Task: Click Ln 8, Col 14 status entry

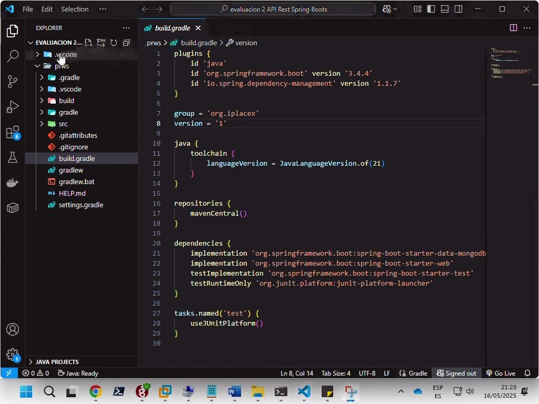Action: pyautogui.click(x=296, y=373)
